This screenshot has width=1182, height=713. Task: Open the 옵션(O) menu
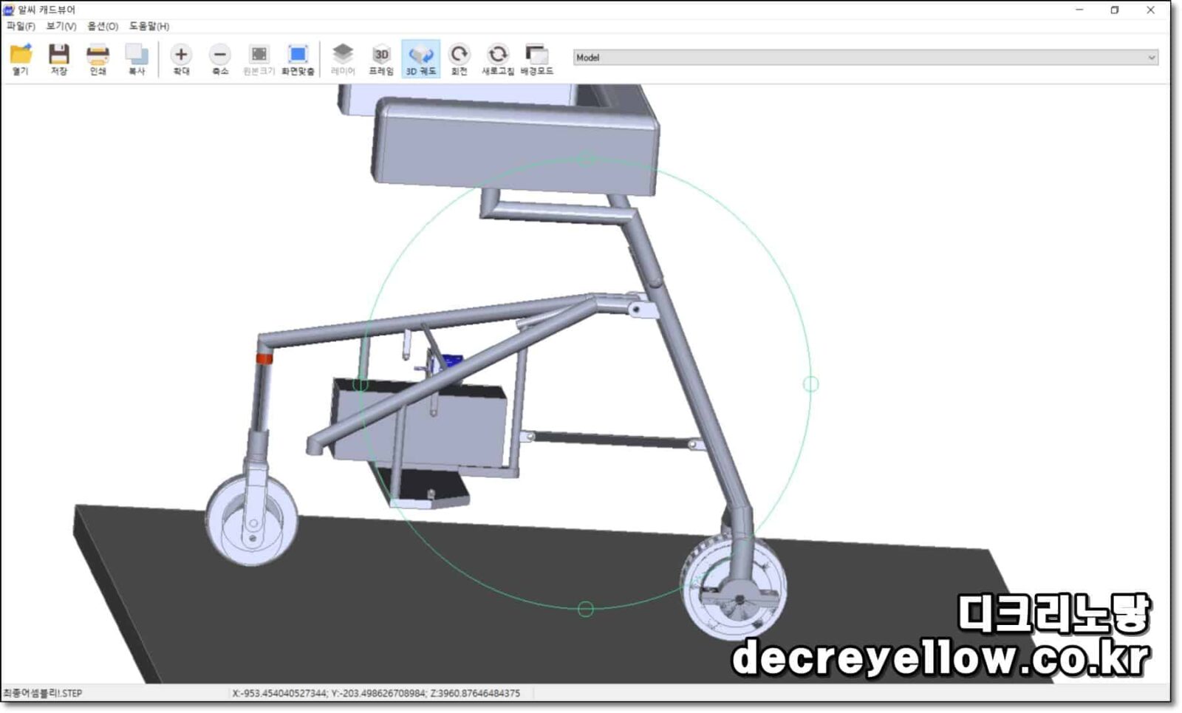pos(103,27)
